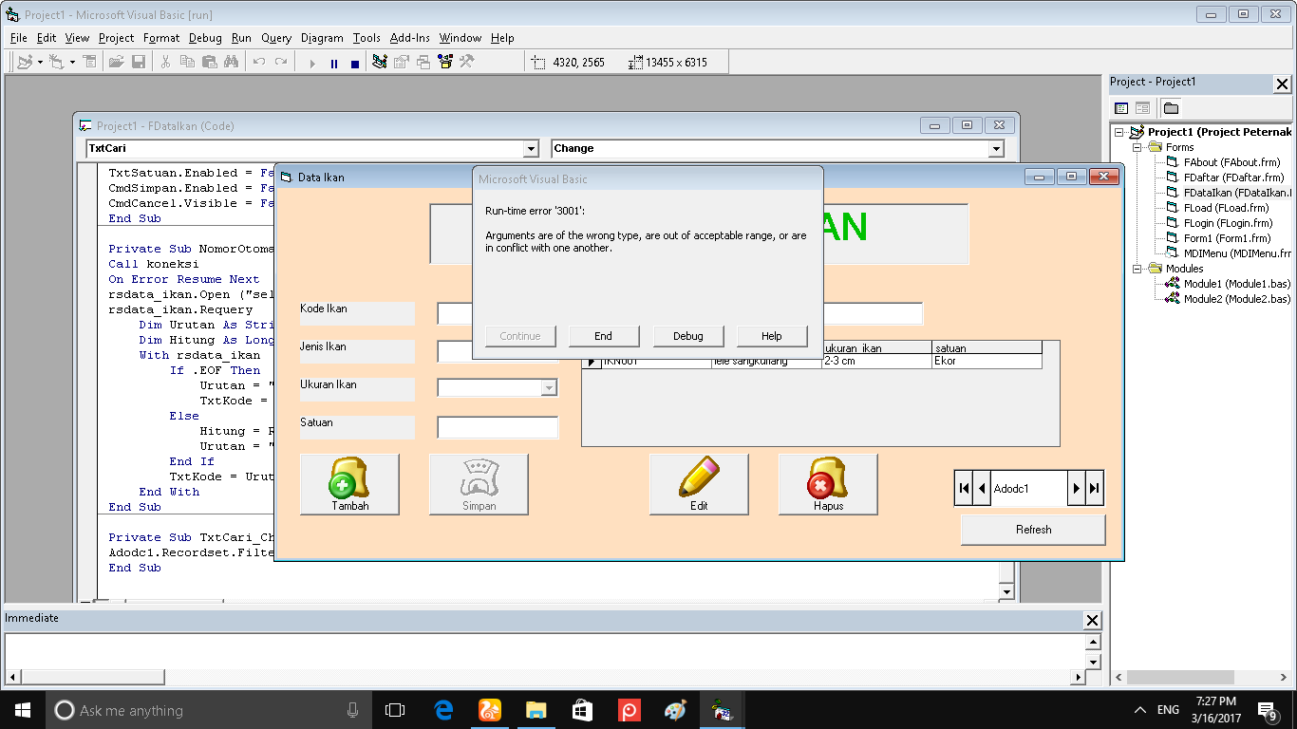This screenshot has height=729, width=1297.
Task: Open the Ukuran Ikan combo box
Action: point(498,387)
